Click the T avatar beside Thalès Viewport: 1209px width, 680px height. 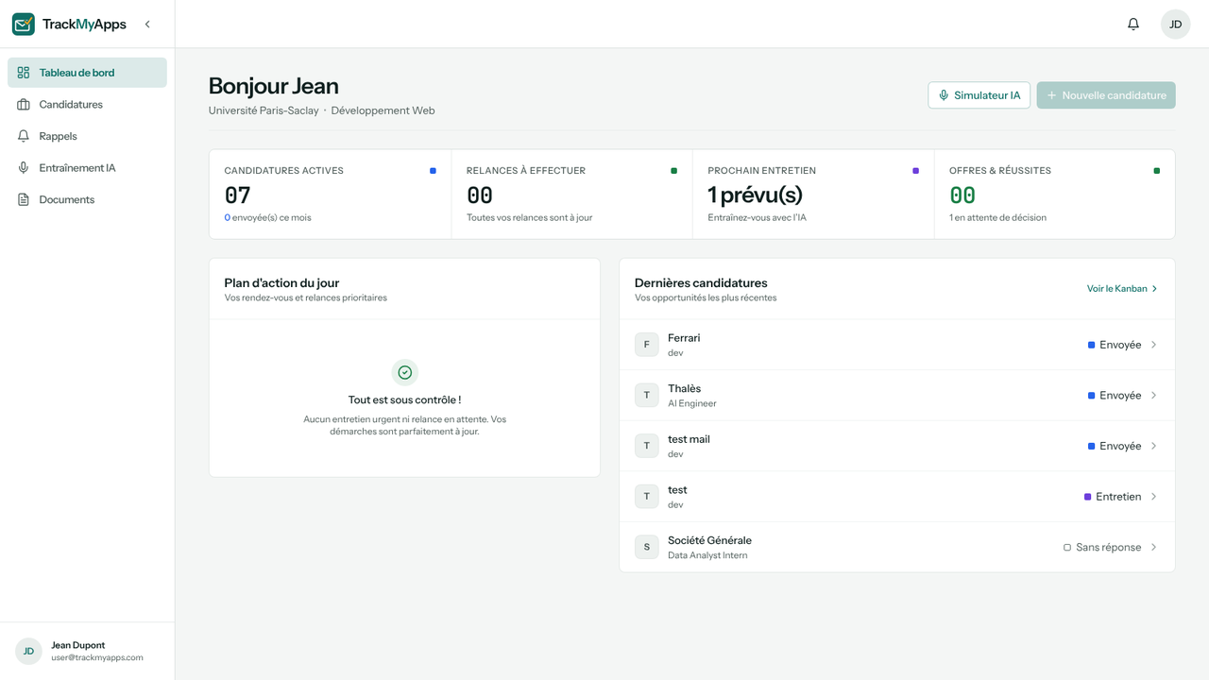coord(647,396)
